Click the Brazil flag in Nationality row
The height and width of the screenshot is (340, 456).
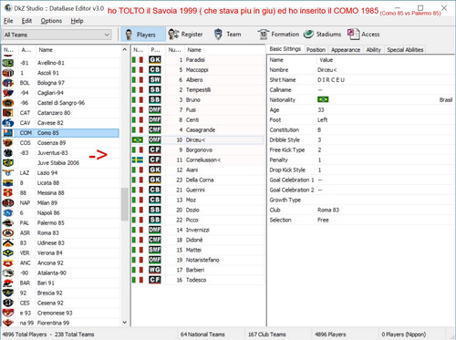point(323,99)
